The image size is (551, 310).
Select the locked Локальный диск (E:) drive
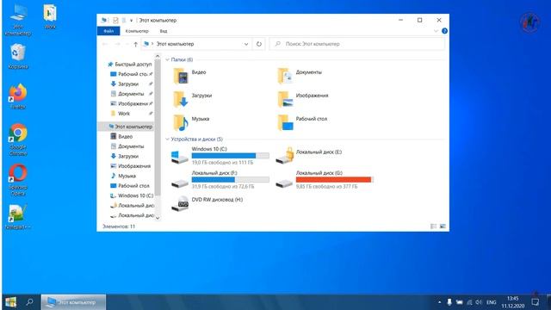pyautogui.click(x=308, y=156)
